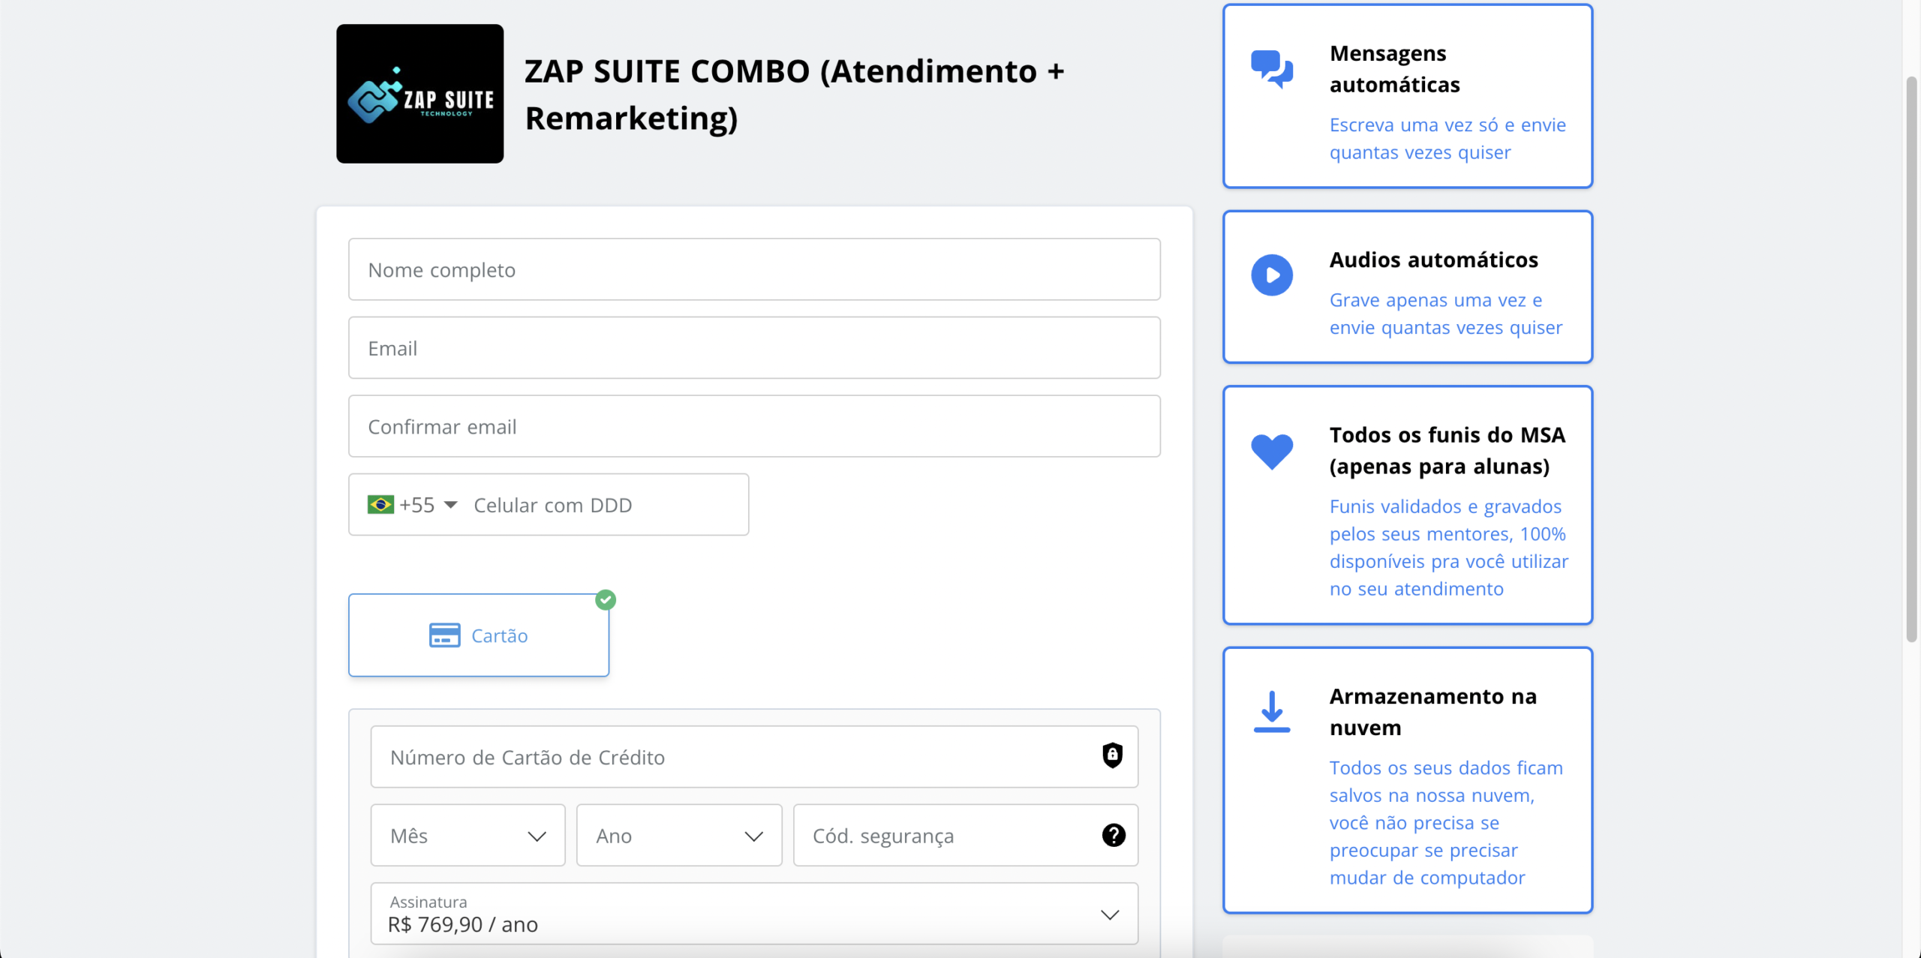1921x958 pixels.
Task: Click text 'Funis validados e gravados'
Action: pos(1445,506)
